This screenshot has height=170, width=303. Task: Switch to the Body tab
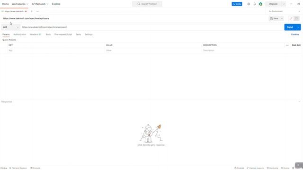(48, 34)
